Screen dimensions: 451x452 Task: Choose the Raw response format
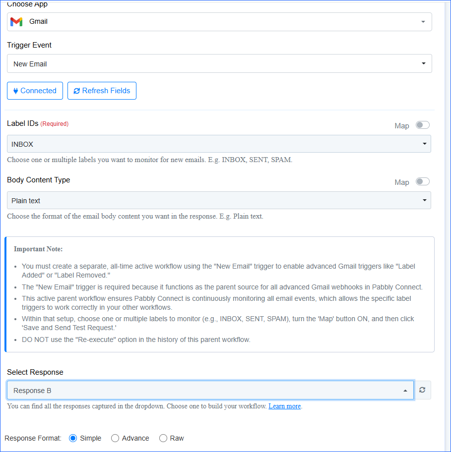pyautogui.click(x=163, y=438)
